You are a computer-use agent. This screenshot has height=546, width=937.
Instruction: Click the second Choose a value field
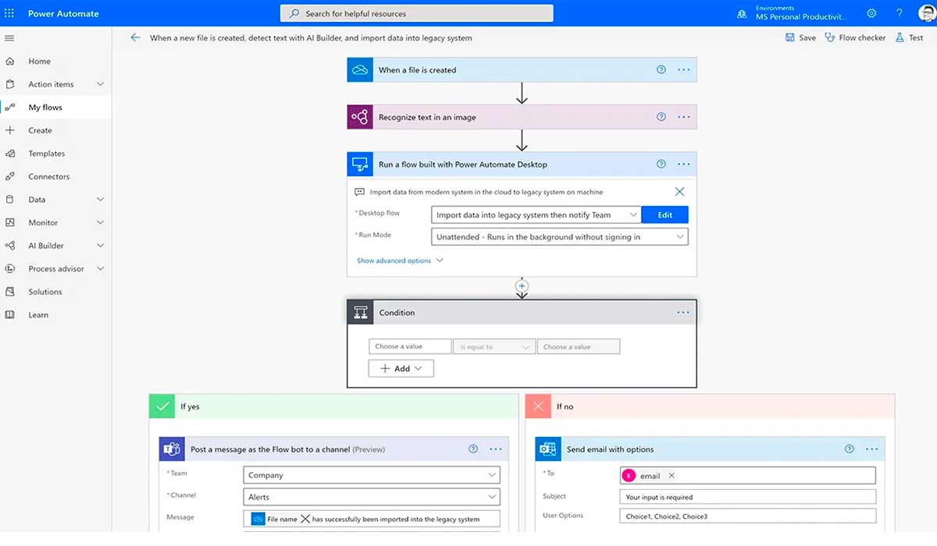[x=579, y=347]
